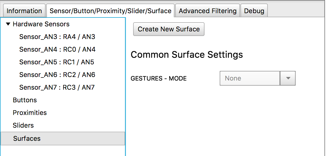Select Proximities in the sidebar

click(30, 113)
